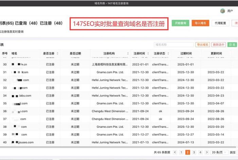Select pagination page 1

point(181,152)
